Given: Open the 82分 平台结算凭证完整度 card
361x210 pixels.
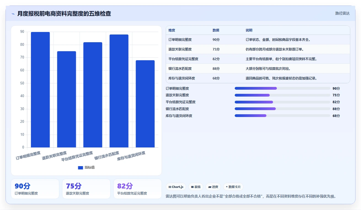Looking at the screenshot, I should (x=138, y=189).
